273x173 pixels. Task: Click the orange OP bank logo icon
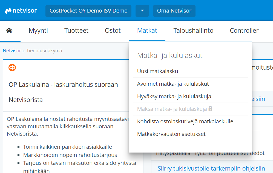pyautogui.click(x=12, y=67)
